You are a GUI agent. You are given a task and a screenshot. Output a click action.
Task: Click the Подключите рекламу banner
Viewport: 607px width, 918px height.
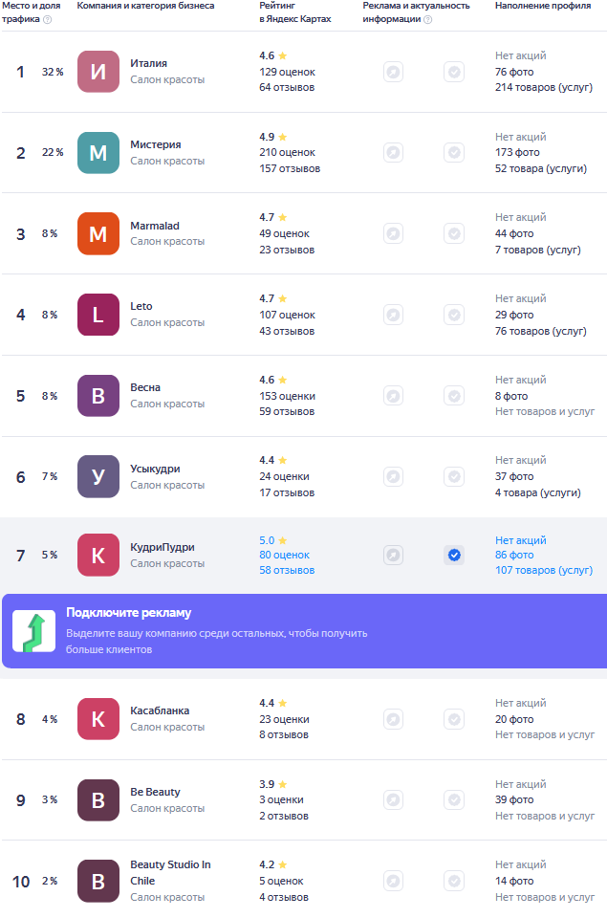304,631
